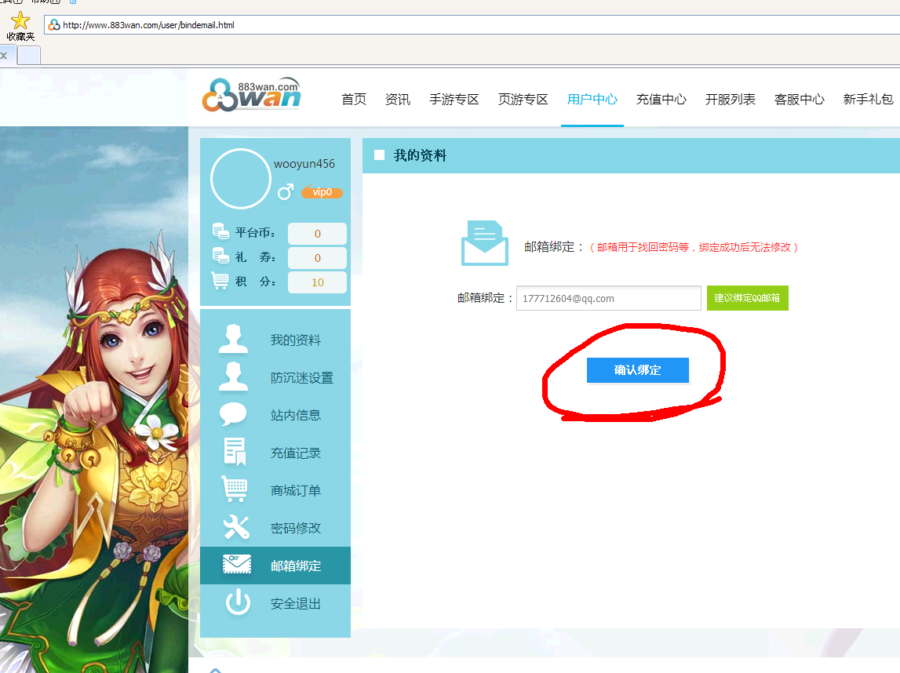Open 首页 in the top navigation

[354, 100]
